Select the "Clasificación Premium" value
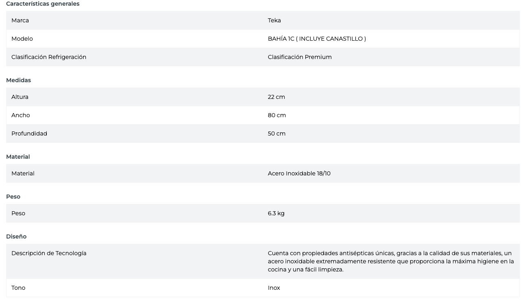 tap(300, 57)
